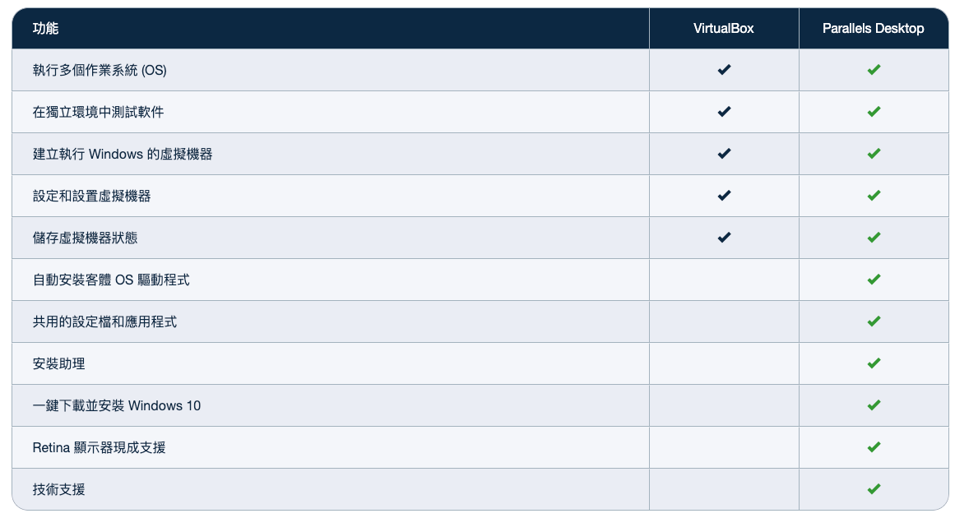This screenshot has width=955, height=518.
Task: Click VirtualBox checkmark for 儲存虛擬機器狀態
Action: (x=724, y=238)
